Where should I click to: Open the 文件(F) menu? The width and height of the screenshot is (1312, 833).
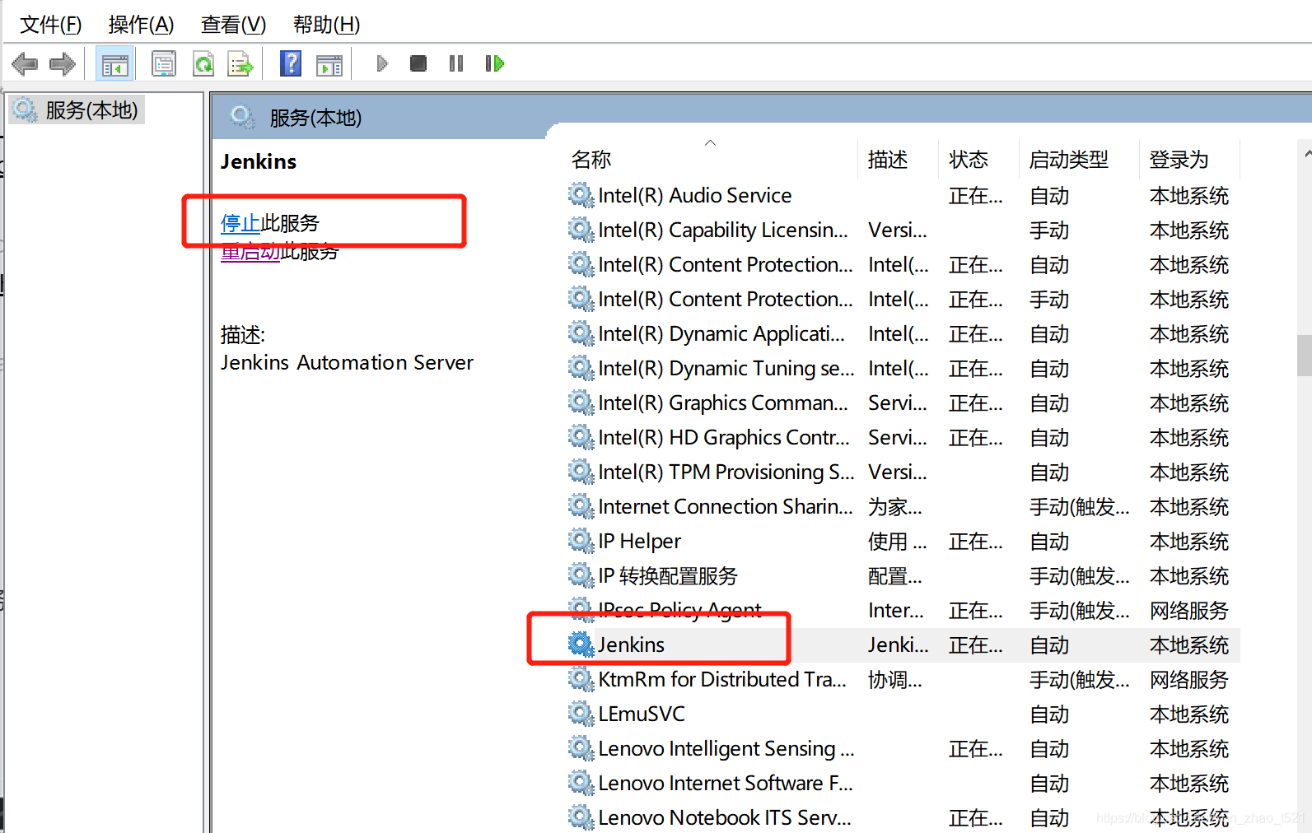pos(51,25)
